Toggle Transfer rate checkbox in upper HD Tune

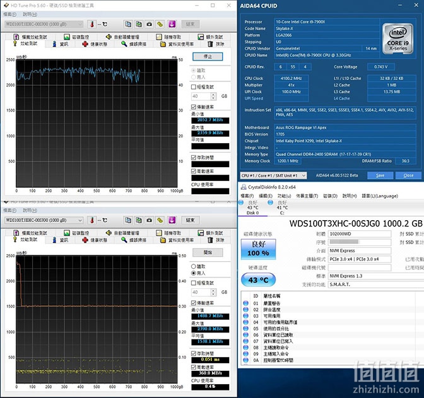[x=193, y=107]
